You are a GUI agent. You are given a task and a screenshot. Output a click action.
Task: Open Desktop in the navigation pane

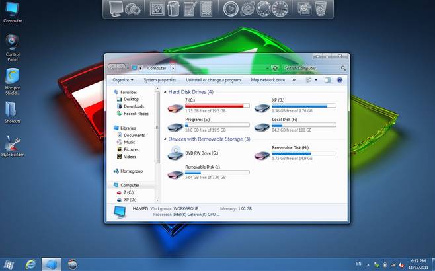click(x=131, y=99)
